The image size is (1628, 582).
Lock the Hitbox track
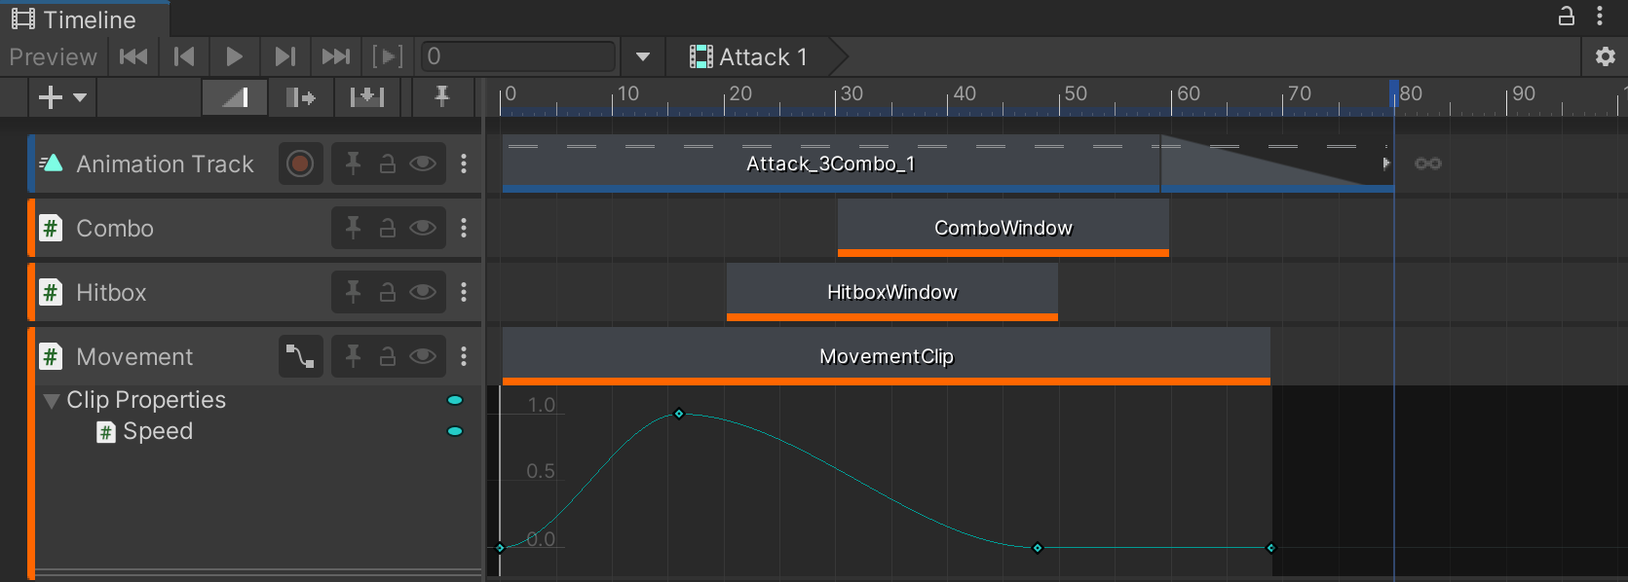click(388, 293)
